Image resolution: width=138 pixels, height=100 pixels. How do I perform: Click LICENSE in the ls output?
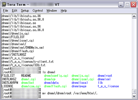tap(7, 86)
